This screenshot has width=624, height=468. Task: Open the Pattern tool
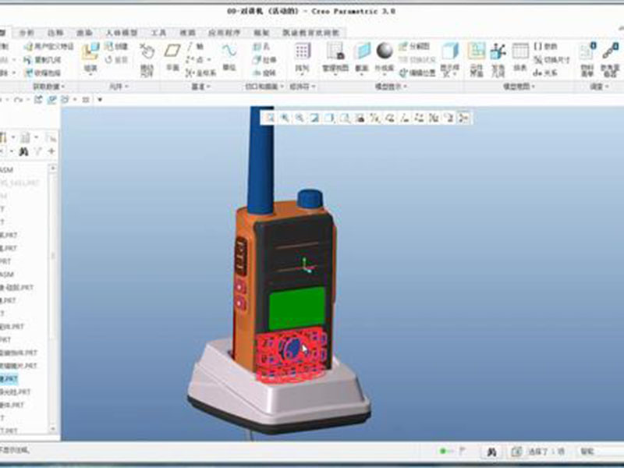303,55
